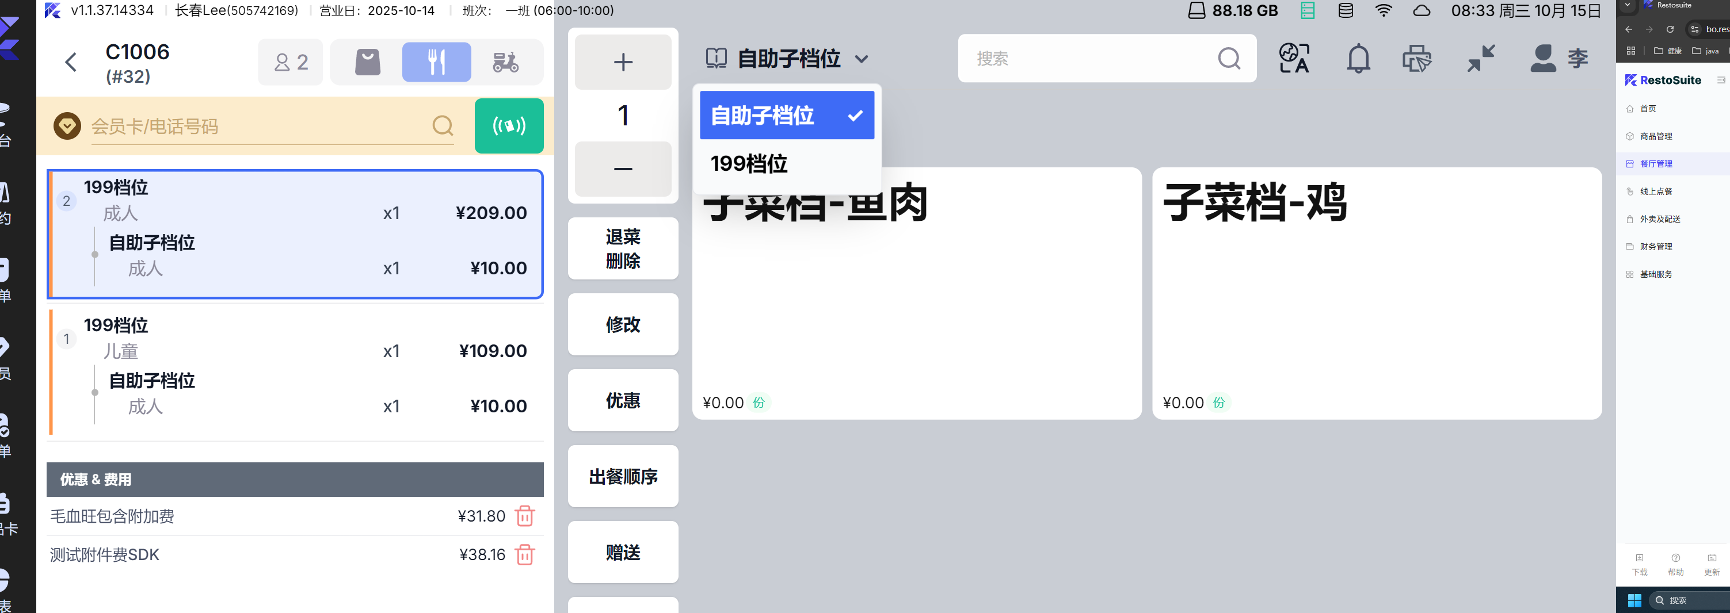Viewport: 1730px width, 613px height.
Task: Click the back arrow beside C1006
Action: [x=71, y=62]
